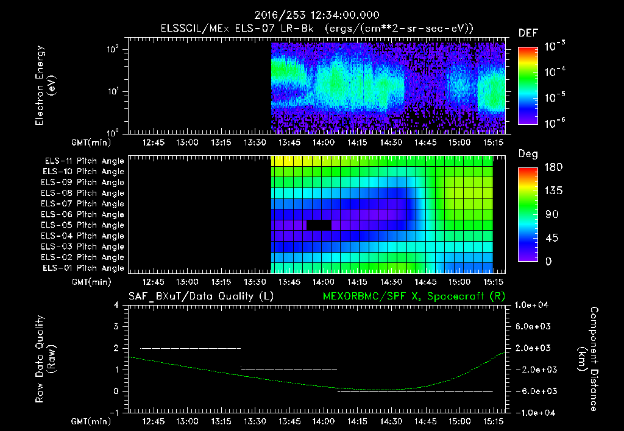
Task: Click the data quality line segment at level 2
Action: [190, 348]
